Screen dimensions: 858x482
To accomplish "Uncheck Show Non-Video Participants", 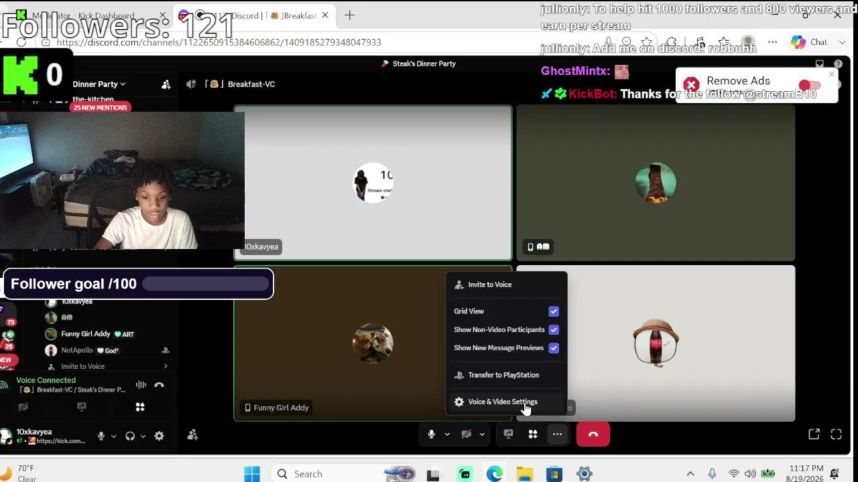I will pos(554,329).
